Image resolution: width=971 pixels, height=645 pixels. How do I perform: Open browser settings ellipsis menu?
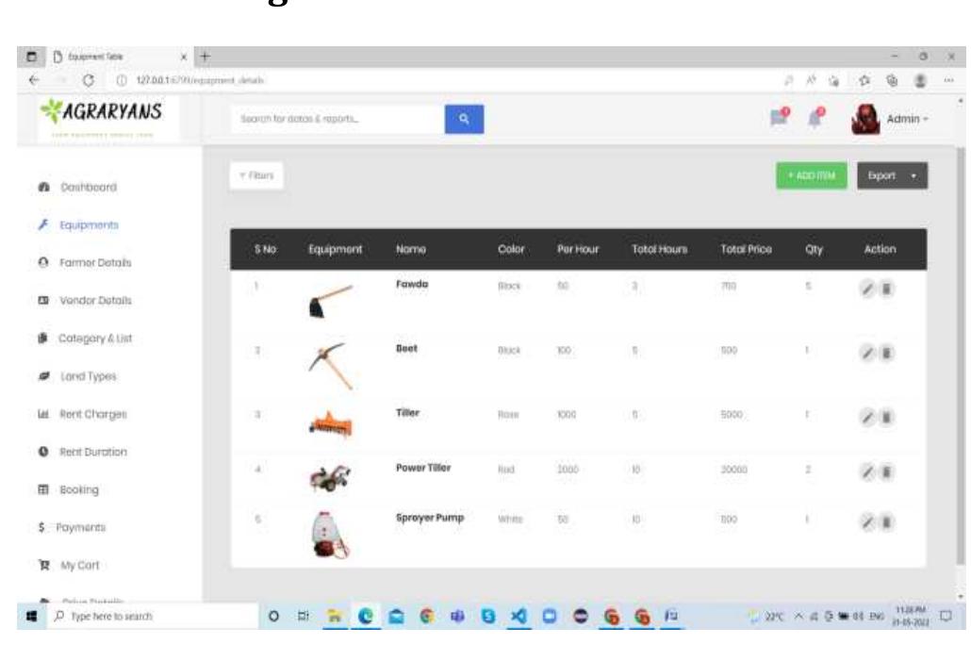[x=948, y=80]
